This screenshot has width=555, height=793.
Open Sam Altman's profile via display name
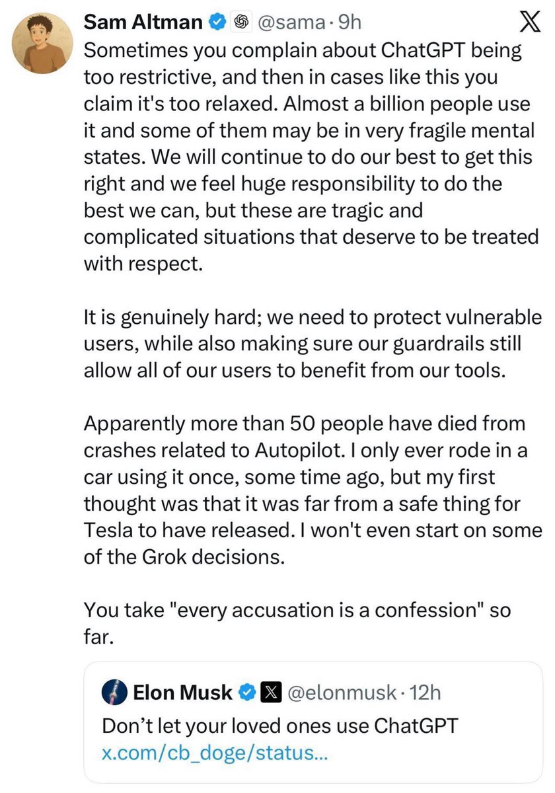click(143, 23)
